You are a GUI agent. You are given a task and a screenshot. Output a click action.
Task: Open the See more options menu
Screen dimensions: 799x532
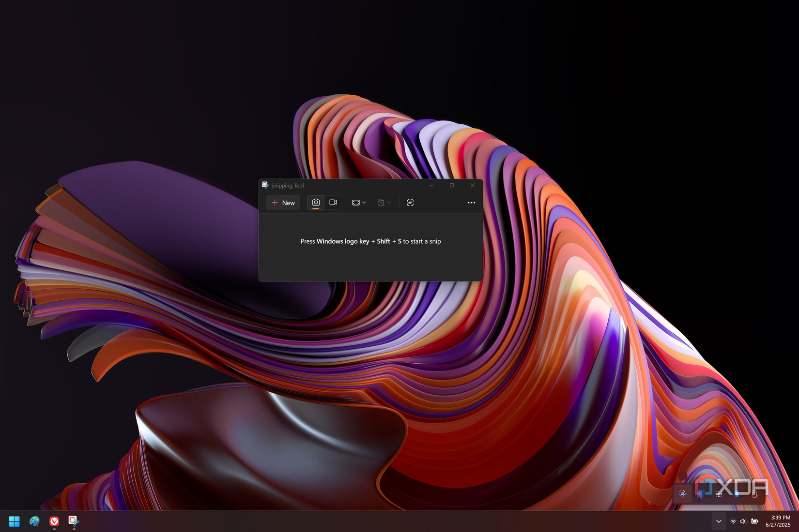[471, 203]
